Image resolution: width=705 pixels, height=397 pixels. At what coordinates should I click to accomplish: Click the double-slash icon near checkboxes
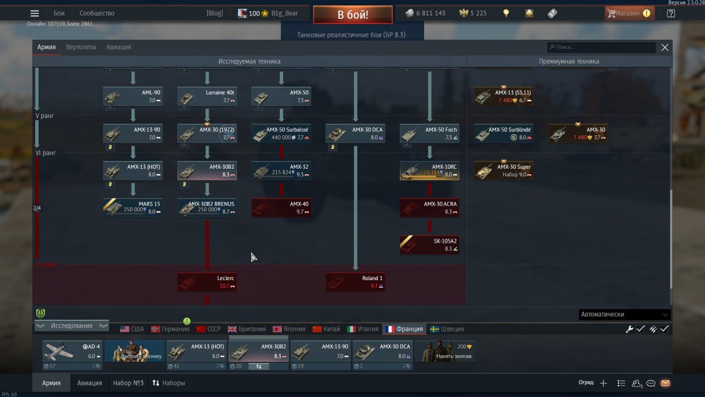click(x=653, y=329)
